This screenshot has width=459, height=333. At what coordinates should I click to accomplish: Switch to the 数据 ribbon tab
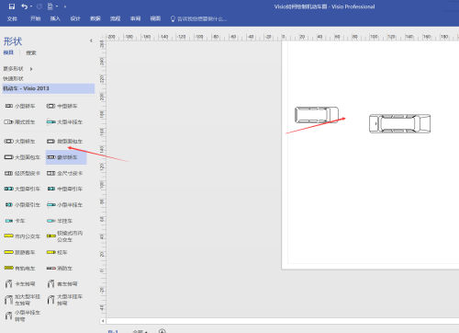pyautogui.click(x=95, y=18)
